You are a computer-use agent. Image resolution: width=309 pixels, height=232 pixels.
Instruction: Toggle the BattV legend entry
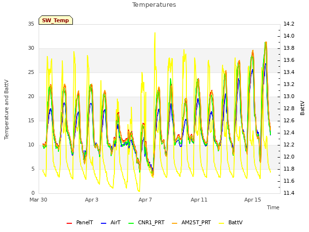(x=231, y=222)
